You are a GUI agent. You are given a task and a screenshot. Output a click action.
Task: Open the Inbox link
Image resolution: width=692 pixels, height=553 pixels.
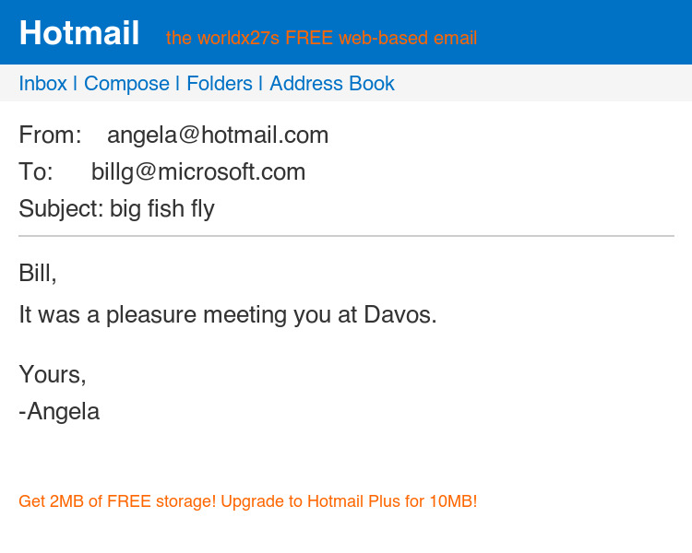tap(42, 84)
